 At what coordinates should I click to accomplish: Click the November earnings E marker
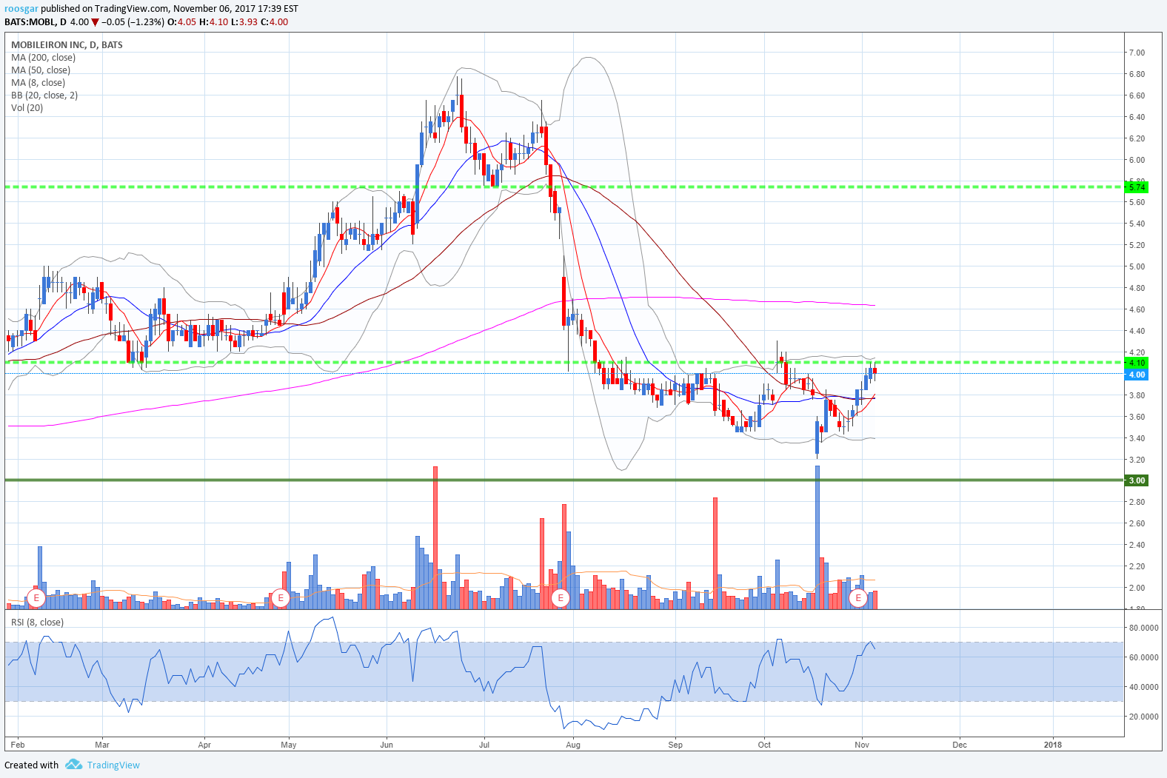(858, 597)
